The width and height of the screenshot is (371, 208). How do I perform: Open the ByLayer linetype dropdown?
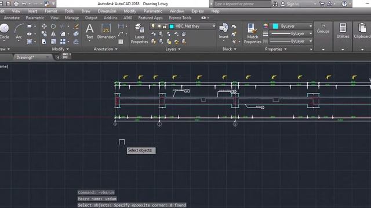(311, 41)
